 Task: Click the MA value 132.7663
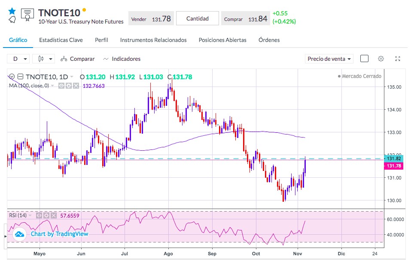click(94, 86)
